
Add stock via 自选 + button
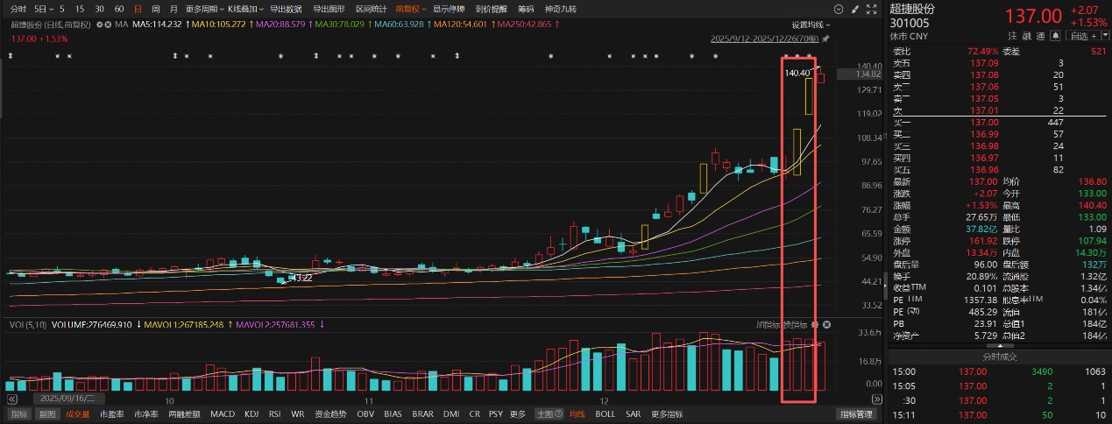pos(1083,36)
